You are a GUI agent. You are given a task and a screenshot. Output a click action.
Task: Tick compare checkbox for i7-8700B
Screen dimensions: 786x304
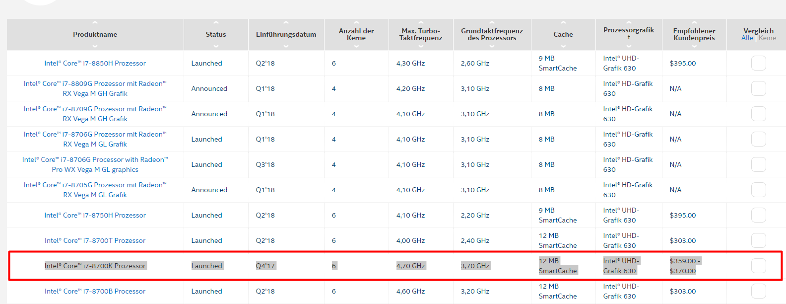pyautogui.click(x=758, y=291)
